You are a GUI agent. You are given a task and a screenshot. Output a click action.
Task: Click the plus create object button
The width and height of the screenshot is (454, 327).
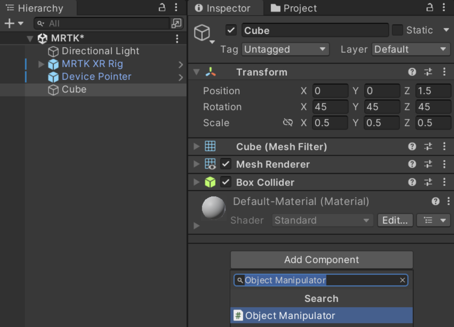point(9,23)
